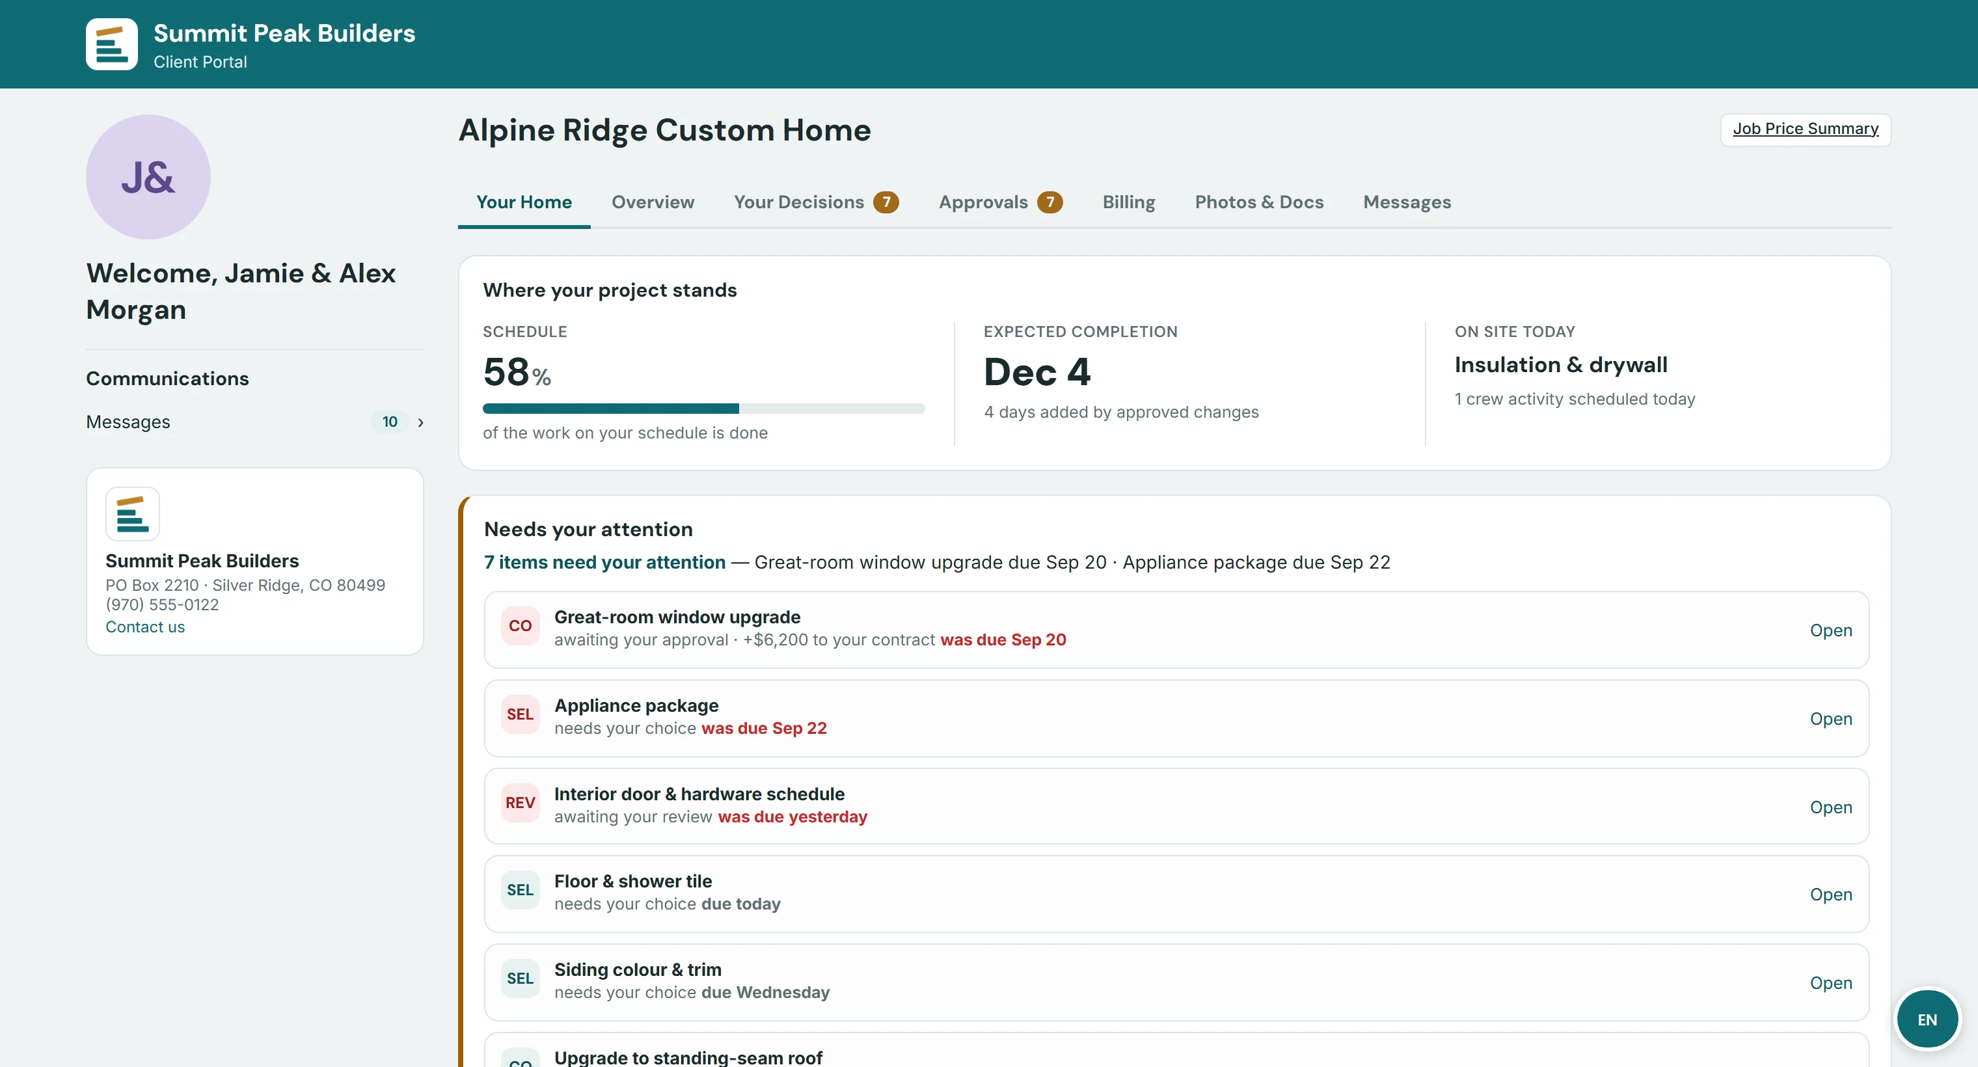Click the Contact us link
The width and height of the screenshot is (1978, 1067).
coord(145,627)
